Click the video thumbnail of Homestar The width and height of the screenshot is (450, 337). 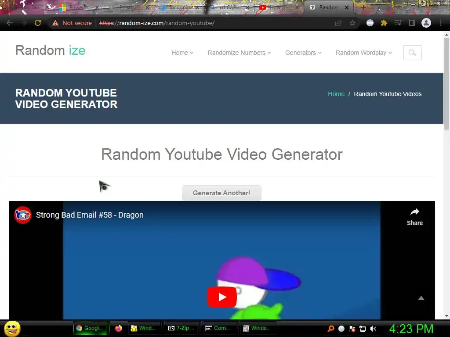coord(221,261)
